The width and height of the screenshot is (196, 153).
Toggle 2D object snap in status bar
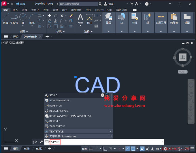(133, 149)
